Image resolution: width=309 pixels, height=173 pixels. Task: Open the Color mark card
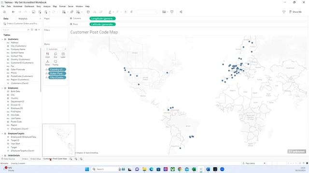[47, 55]
